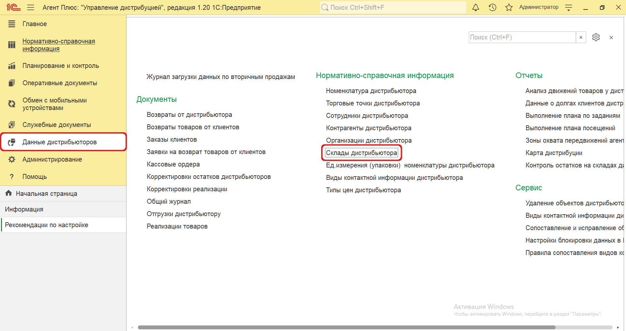Image resolution: width=626 pixels, height=331 pixels.
Task: Click the global search field Поиск Ctrl+Shift+F
Action: (393, 7)
